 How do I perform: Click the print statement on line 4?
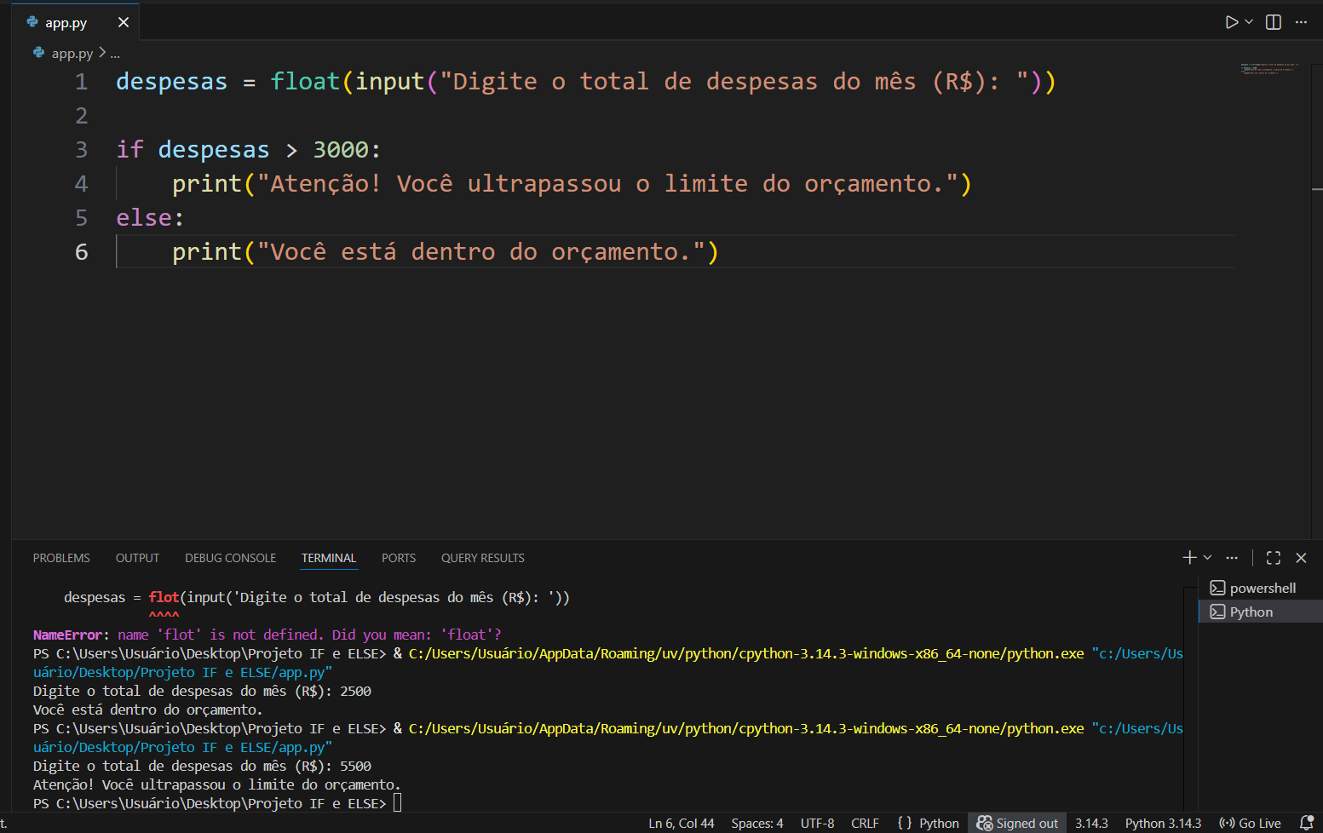tap(572, 184)
